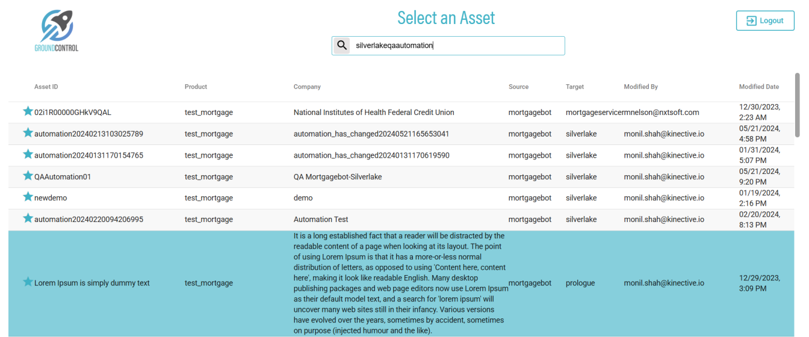Click the search magnifier icon
This screenshot has width=809, height=337.
(342, 45)
